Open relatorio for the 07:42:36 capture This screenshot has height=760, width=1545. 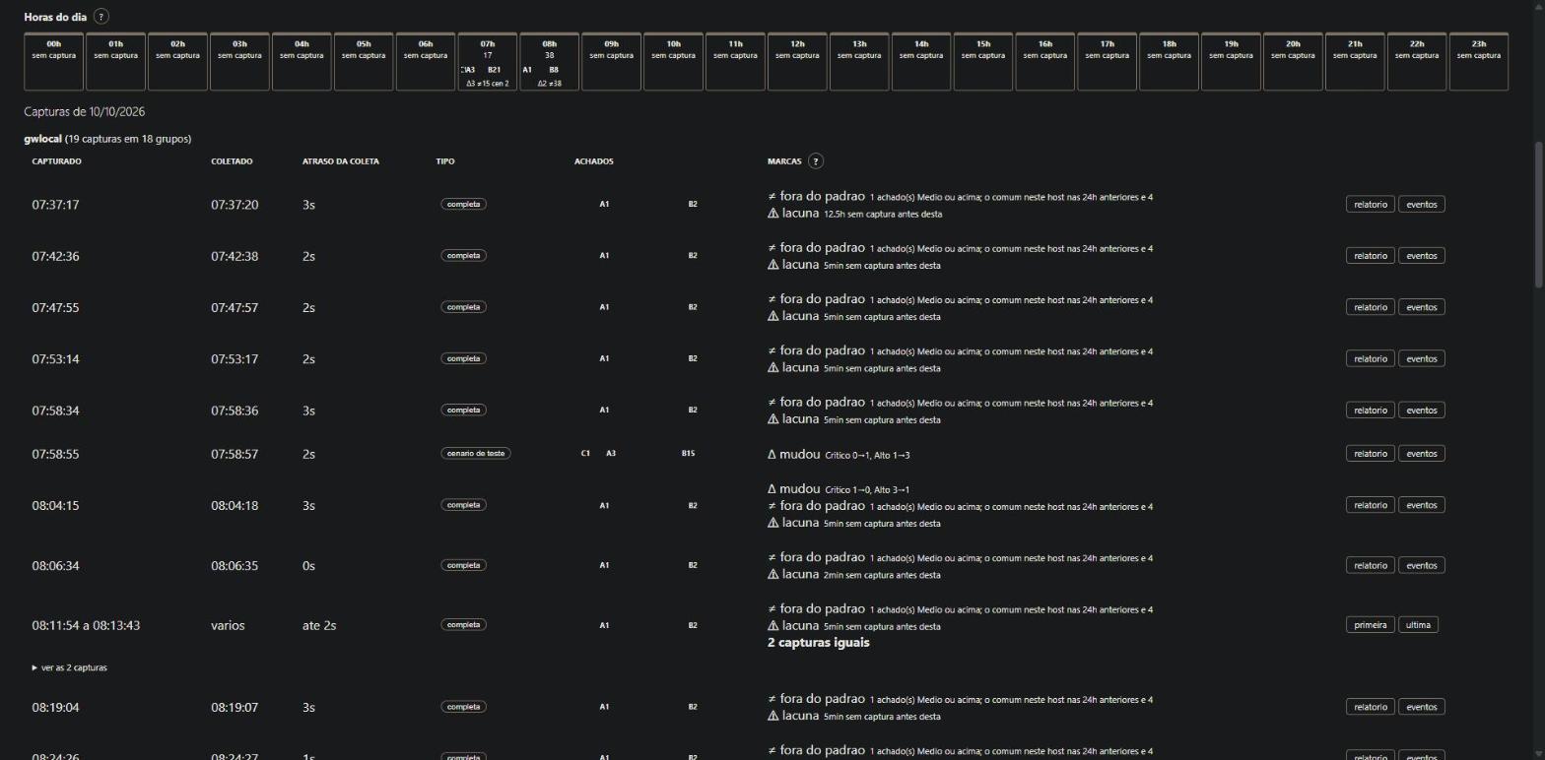[1371, 256]
